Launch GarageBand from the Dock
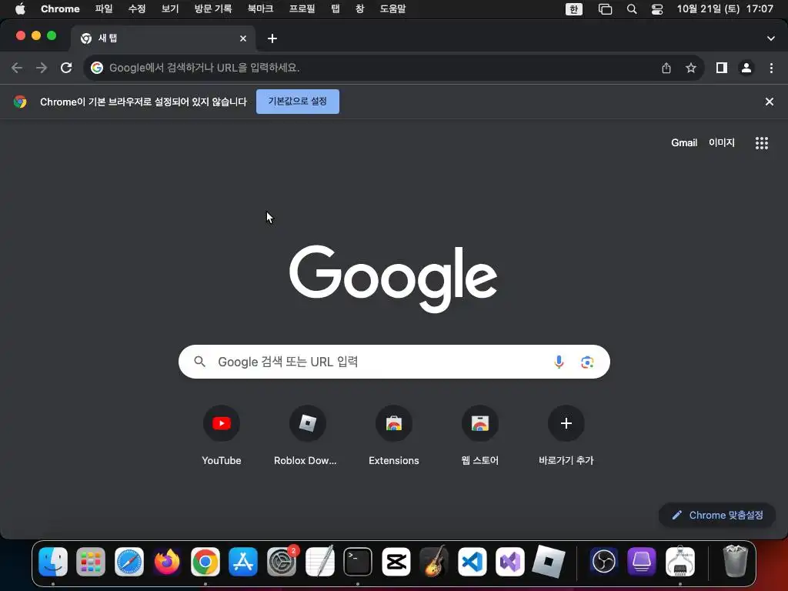Image resolution: width=788 pixels, height=591 pixels. point(434,561)
